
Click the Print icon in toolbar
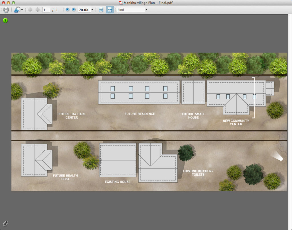click(6, 10)
